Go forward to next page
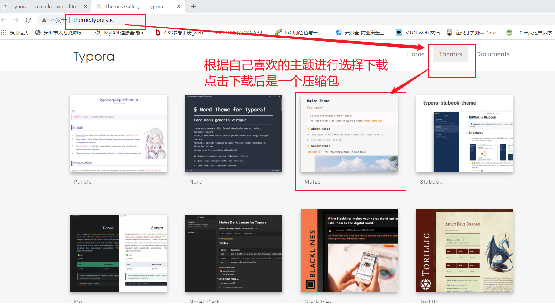Image resolution: width=555 pixels, height=306 pixels. coord(16,20)
